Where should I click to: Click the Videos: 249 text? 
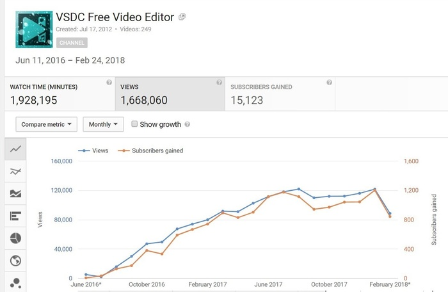[x=136, y=29]
